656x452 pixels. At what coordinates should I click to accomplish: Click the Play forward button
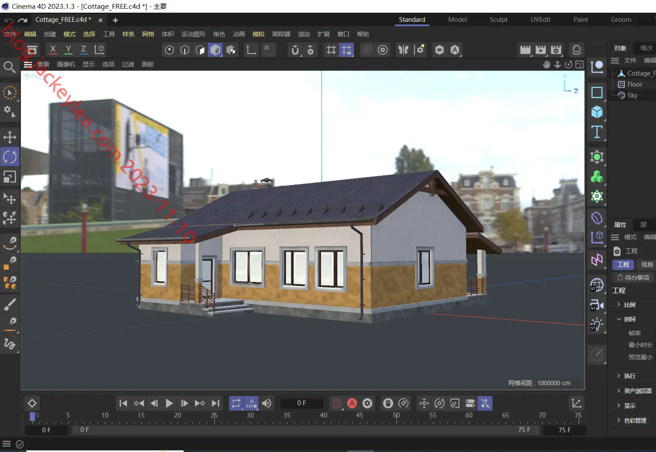pos(169,403)
